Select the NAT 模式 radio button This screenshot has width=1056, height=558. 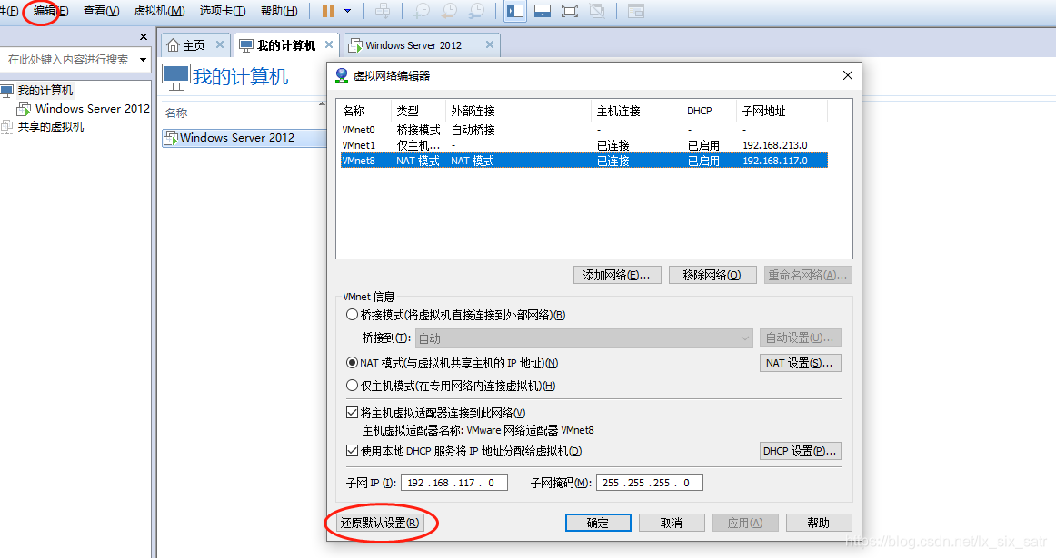[x=352, y=363]
